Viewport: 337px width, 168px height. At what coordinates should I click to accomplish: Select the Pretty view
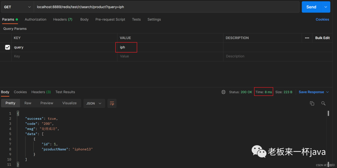(x=10, y=103)
